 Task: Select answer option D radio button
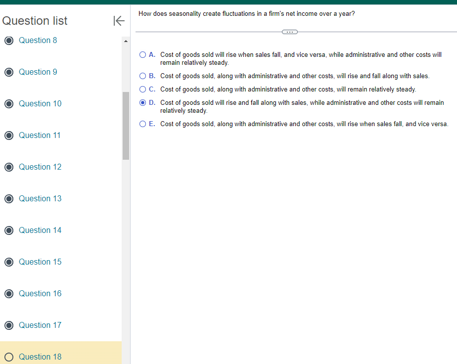click(142, 102)
